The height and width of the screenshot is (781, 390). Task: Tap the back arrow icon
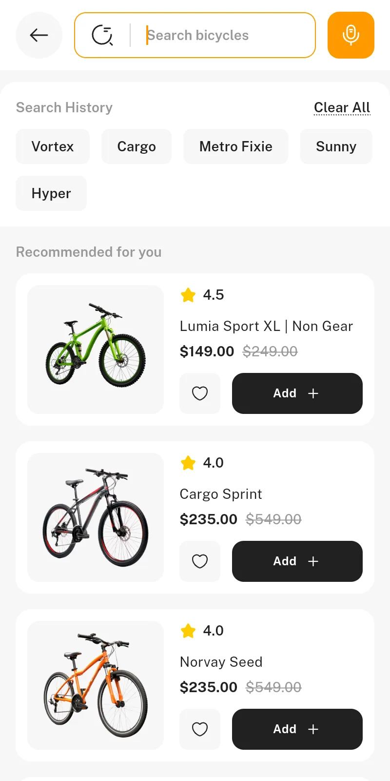coord(39,35)
